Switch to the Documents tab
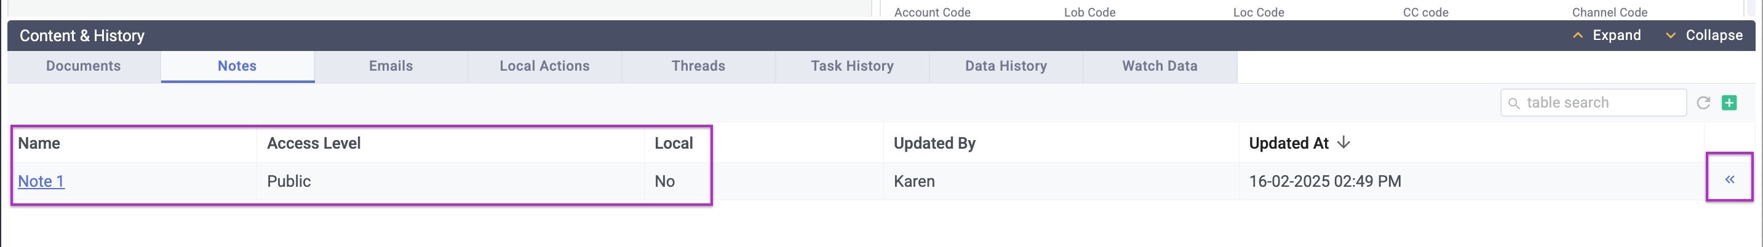The width and height of the screenshot is (1763, 247). 84,66
